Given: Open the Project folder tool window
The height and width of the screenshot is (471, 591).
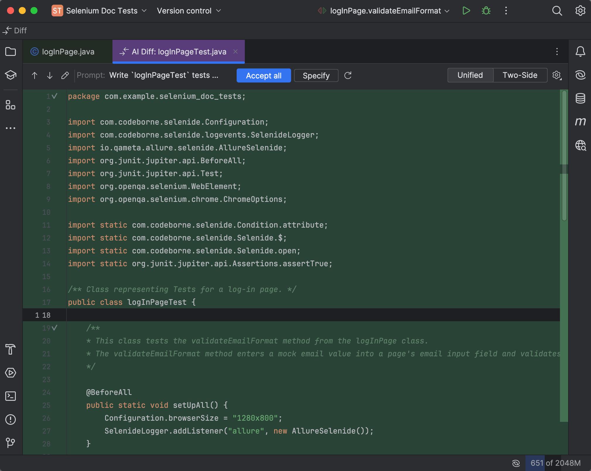Looking at the screenshot, I should pyautogui.click(x=11, y=52).
